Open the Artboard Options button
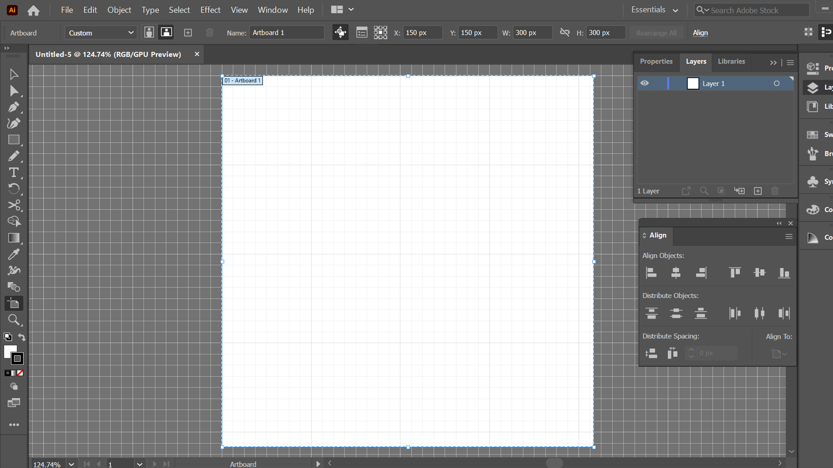The image size is (833, 468). click(x=361, y=32)
